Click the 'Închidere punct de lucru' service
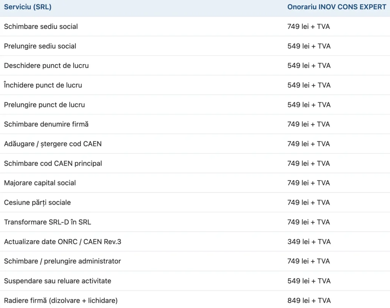The width and height of the screenshot is (390, 308). tap(43, 85)
